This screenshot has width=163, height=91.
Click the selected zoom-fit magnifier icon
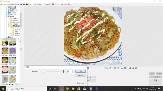tap(121, 68)
